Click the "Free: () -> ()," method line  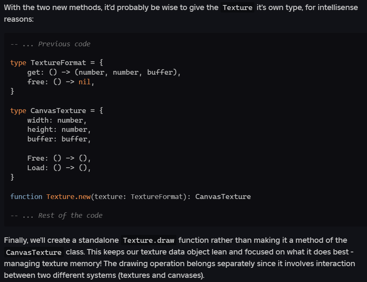point(59,158)
